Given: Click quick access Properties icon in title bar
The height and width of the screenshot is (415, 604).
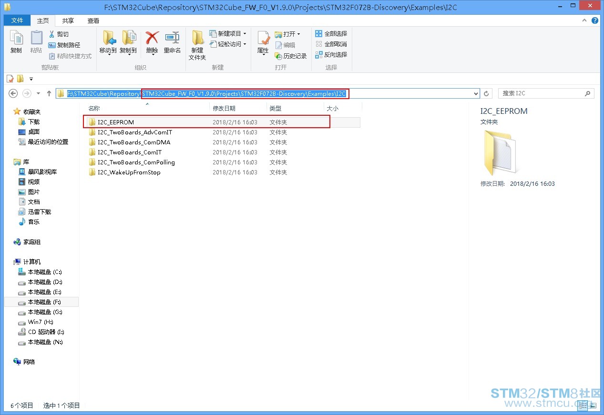Looking at the screenshot, I should pyautogui.click(x=10, y=79).
